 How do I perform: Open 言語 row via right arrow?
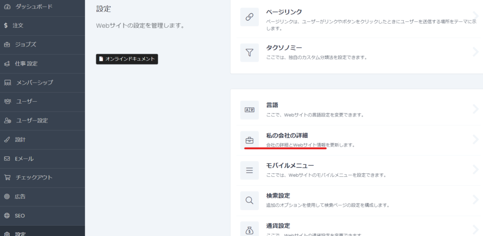(475, 109)
